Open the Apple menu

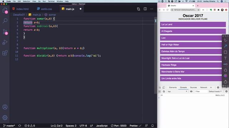pyautogui.click(x=3, y=1)
